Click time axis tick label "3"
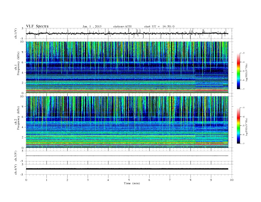The height and width of the screenshot is (202, 261). (88, 180)
